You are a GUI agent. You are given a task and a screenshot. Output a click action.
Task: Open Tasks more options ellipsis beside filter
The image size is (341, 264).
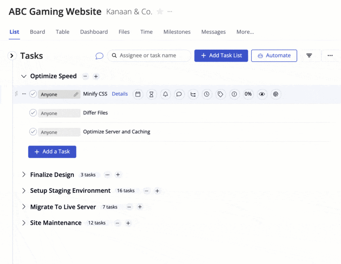tap(330, 56)
